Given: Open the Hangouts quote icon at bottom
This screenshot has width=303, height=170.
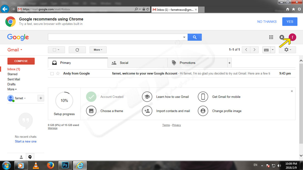Looking at the screenshot, I should (30, 157).
